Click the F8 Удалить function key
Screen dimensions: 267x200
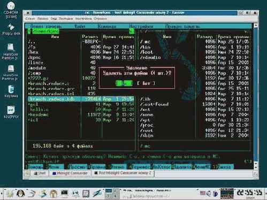tap(182, 167)
